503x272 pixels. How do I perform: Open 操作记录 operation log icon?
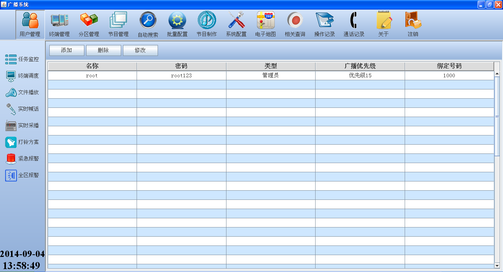(x=324, y=24)
